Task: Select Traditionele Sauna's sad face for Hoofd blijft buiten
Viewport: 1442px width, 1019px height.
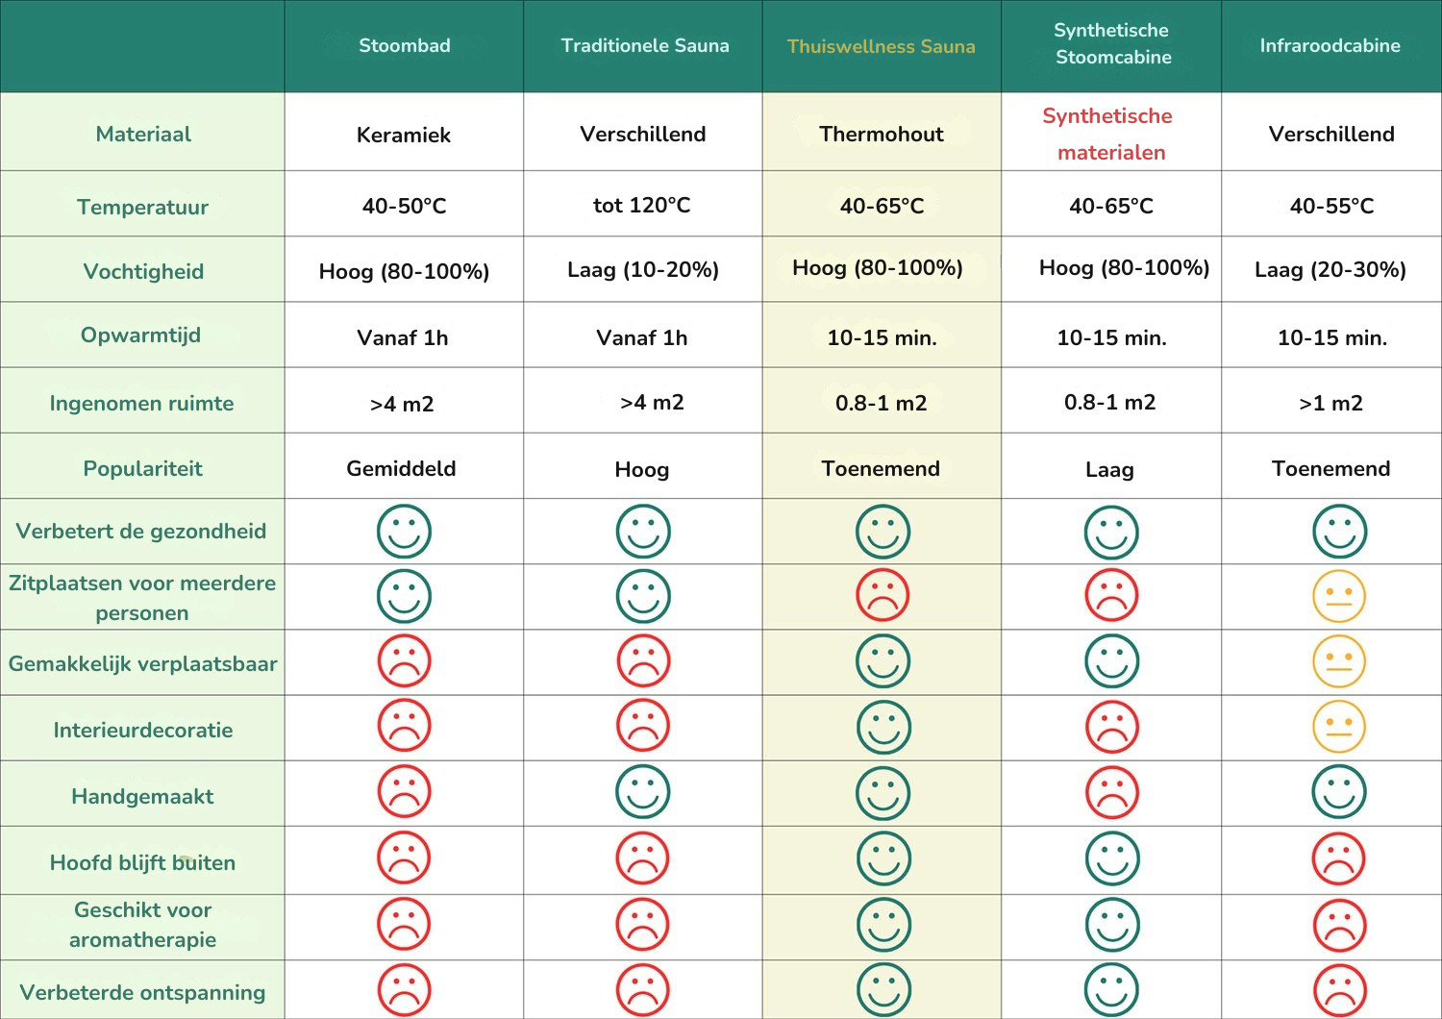Action: point(643,858)
